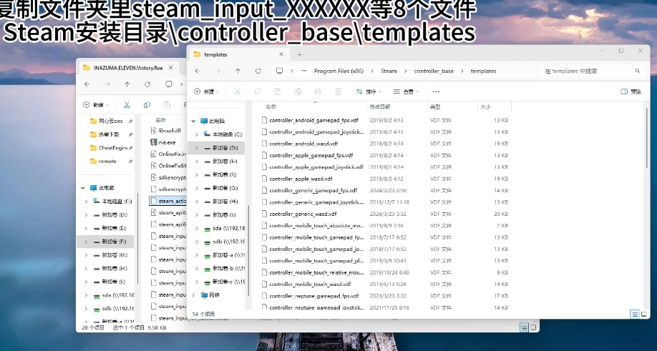Open the See more (...) toolbar menu
The height and width of the screenshot is (351, 657).
[436, 92]
